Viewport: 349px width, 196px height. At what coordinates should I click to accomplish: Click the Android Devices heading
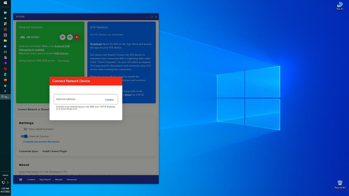(x=31, y=27)
